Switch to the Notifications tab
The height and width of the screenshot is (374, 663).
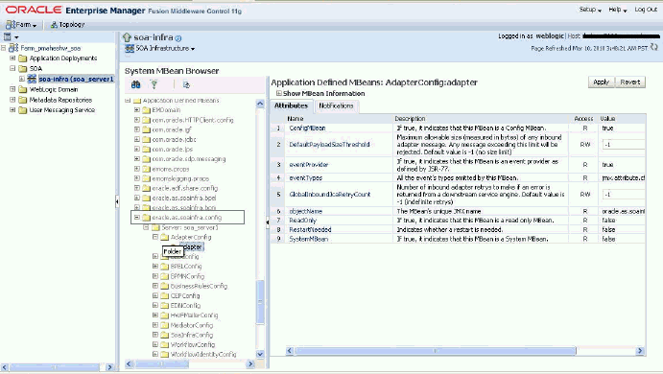[336, 105]
